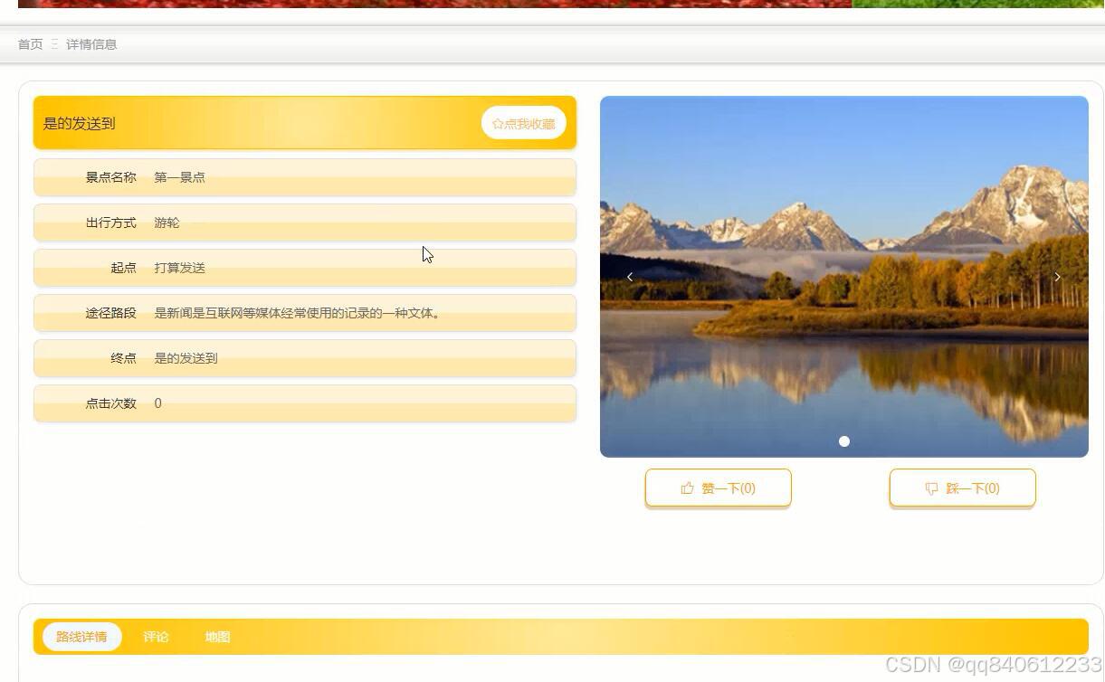Go to 首页 breadcrumb link

pos(30,44)
